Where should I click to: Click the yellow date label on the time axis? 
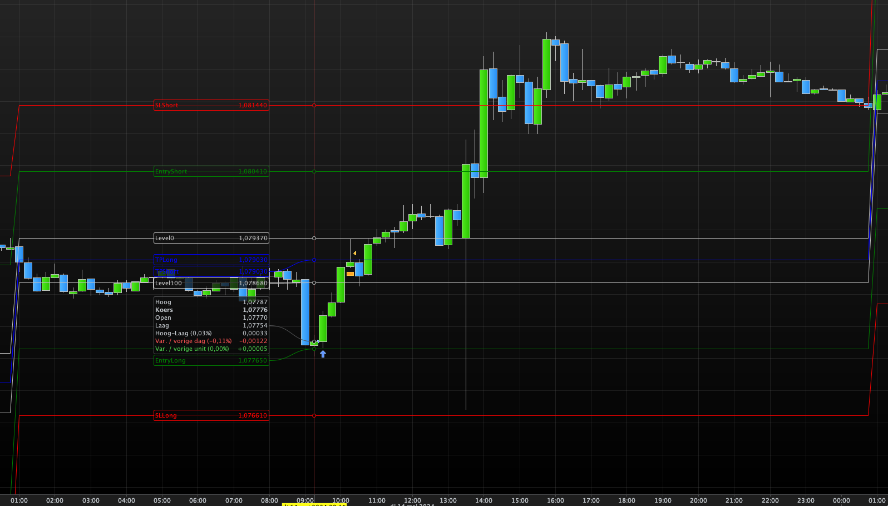tap(314, 504)
